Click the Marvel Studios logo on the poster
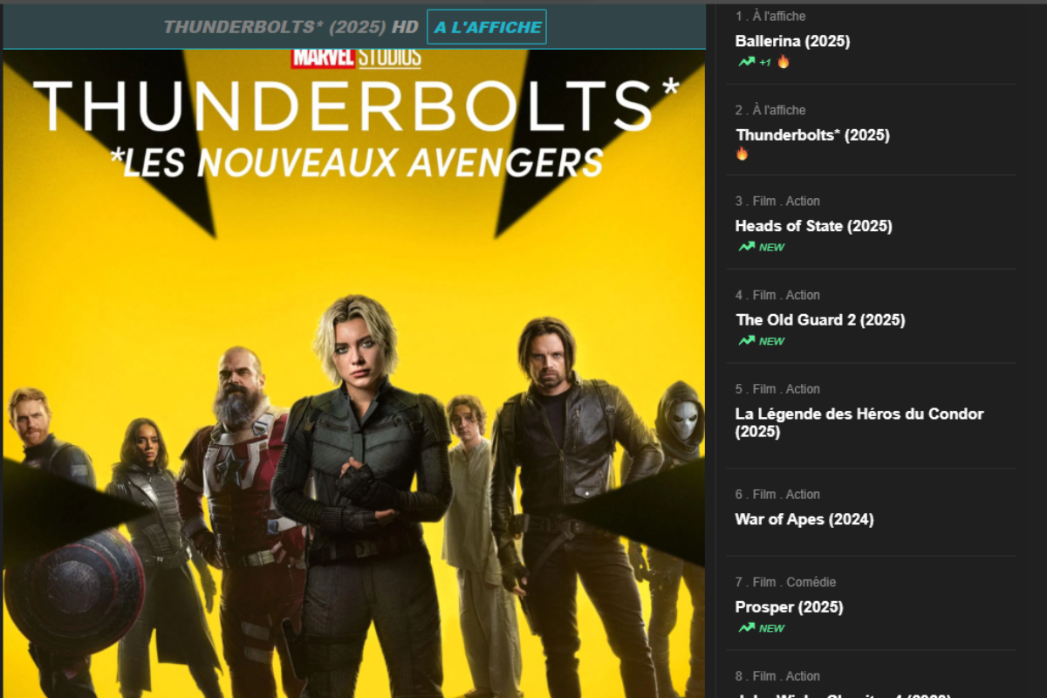This screenshot has height=698, width=1047. point(356,58)
